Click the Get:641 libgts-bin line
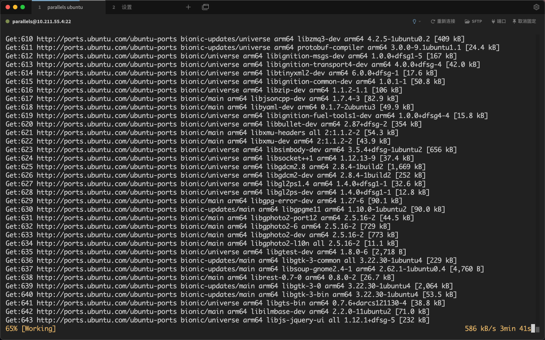The height and width of the screenshot is (340, 545). coord(225,303)
